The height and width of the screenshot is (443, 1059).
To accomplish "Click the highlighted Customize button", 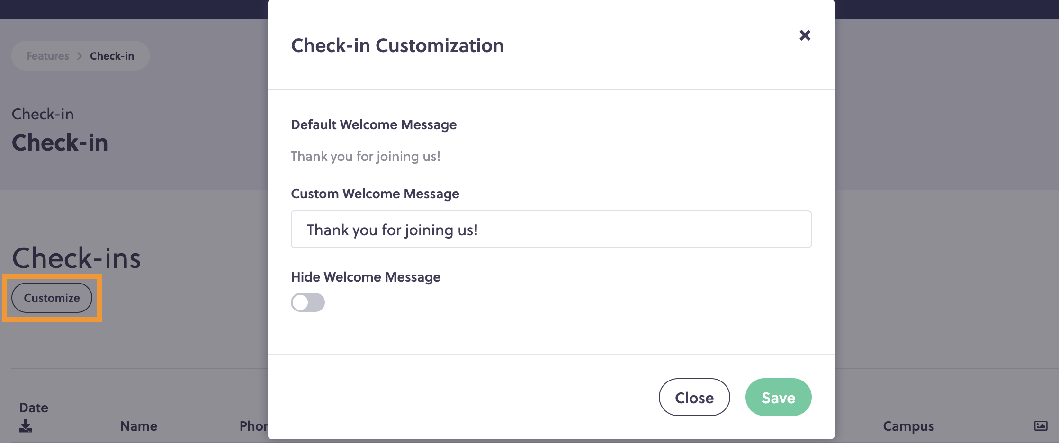I will pos(52,298).
